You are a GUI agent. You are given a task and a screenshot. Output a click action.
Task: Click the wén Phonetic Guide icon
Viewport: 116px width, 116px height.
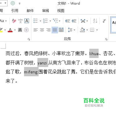pyautogui.click(x=20, y=21)
